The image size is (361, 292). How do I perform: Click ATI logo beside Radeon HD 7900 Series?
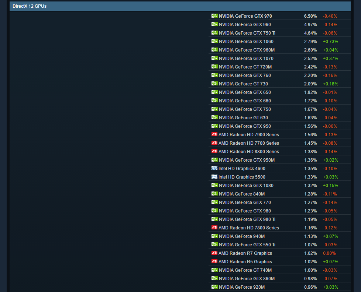click(x=214, y=134)
